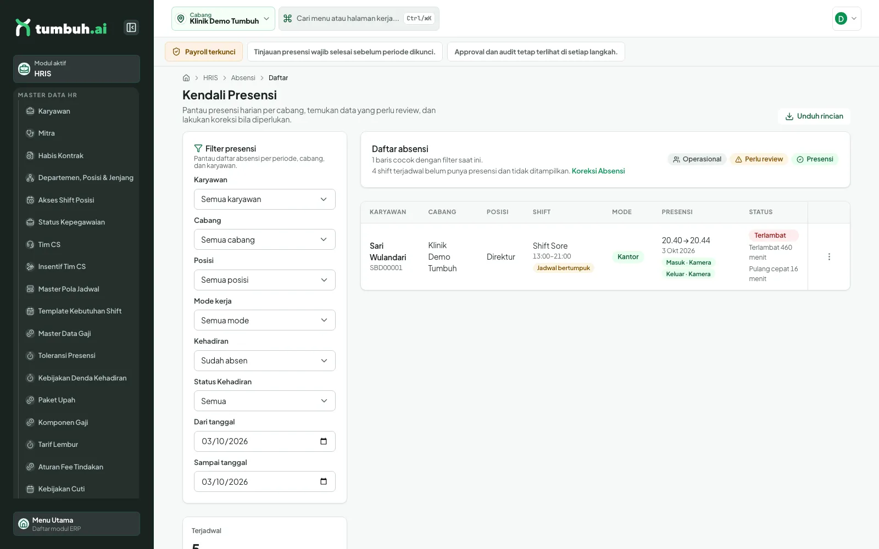The image size is (879, 549).
Task: Click the Unduh rincian button
Action: (x=814, y=116)
